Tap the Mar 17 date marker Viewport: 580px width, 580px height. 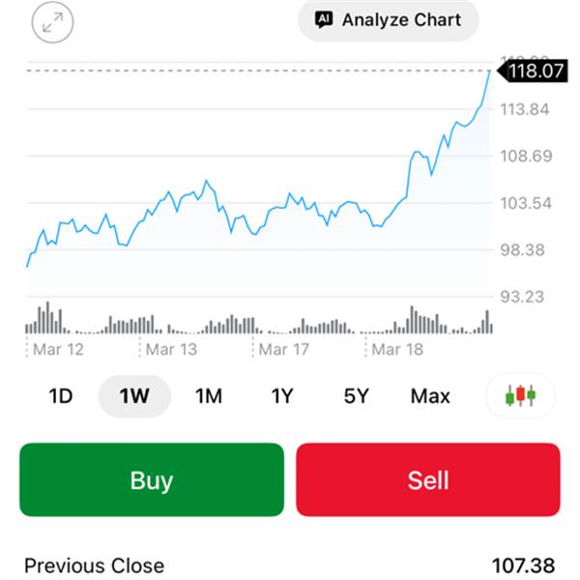pyautogui.click(x=284, y=349)
